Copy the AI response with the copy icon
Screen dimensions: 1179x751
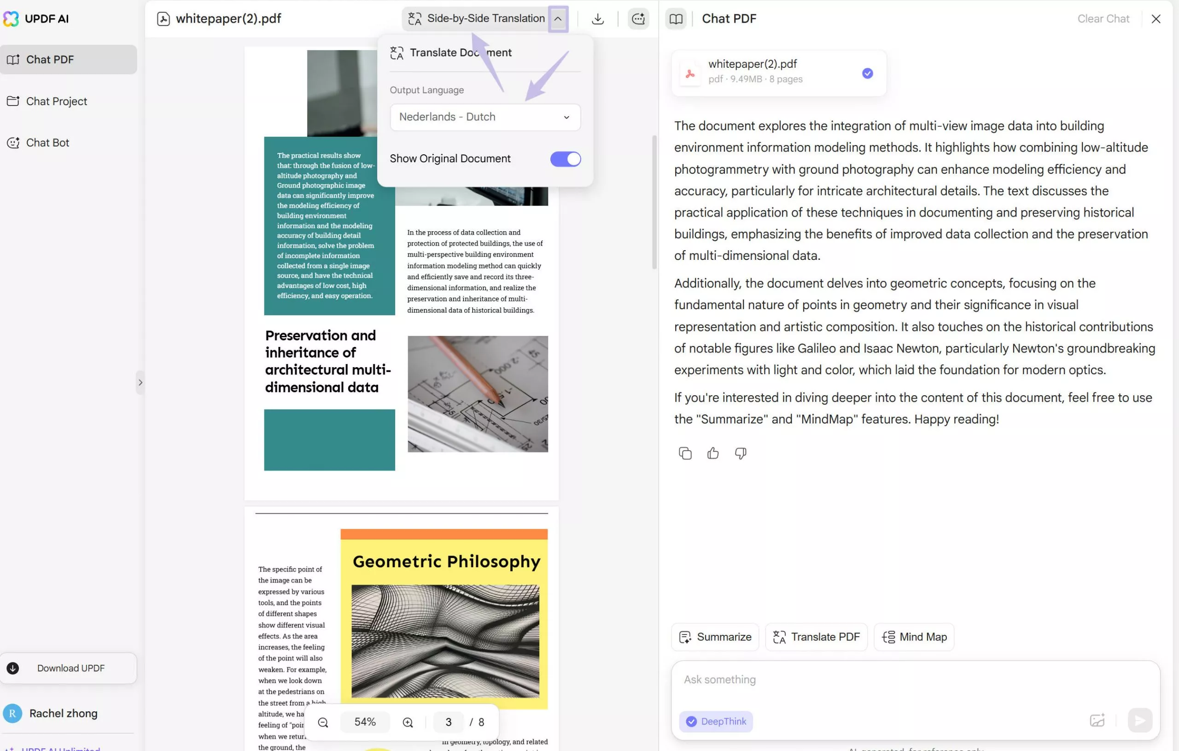coord(685,453)
